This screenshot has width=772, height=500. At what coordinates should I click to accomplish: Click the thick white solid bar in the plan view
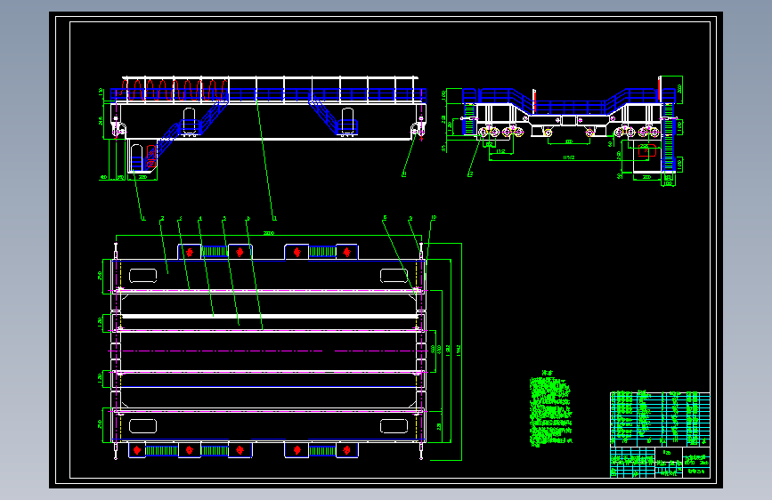[x=269, y=317]
